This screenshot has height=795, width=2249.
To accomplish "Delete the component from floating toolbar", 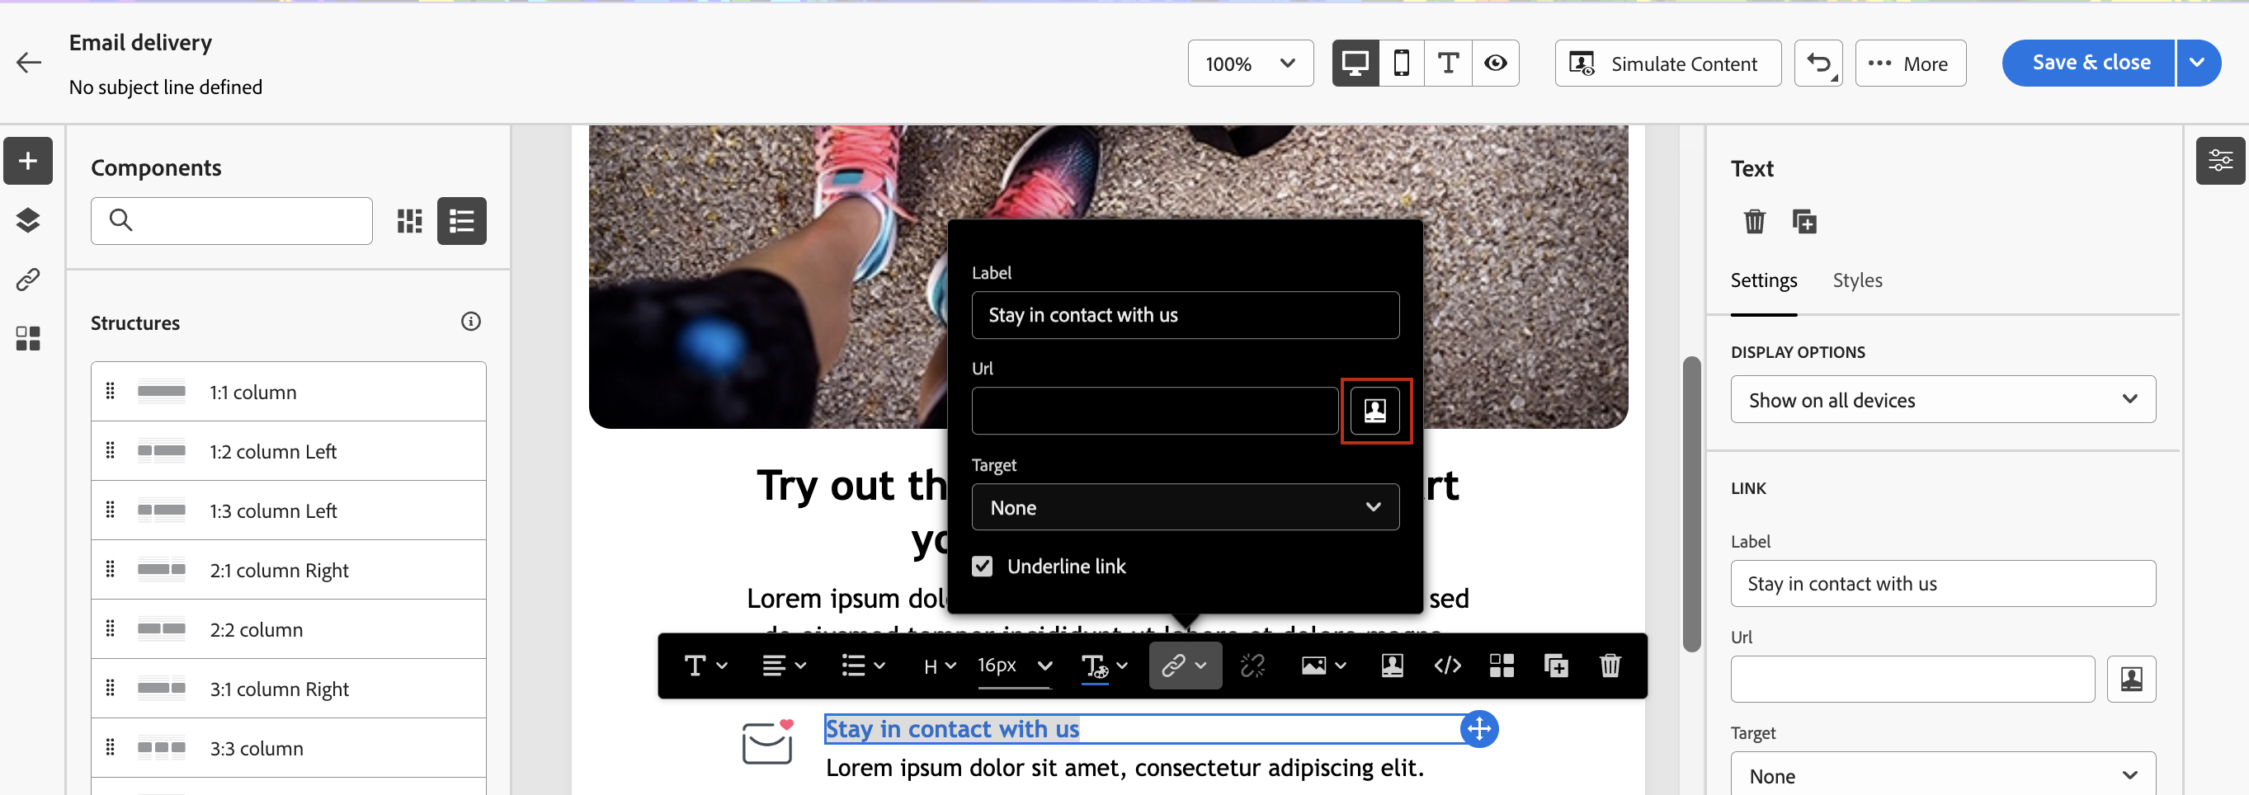I will coord(1610,666).
